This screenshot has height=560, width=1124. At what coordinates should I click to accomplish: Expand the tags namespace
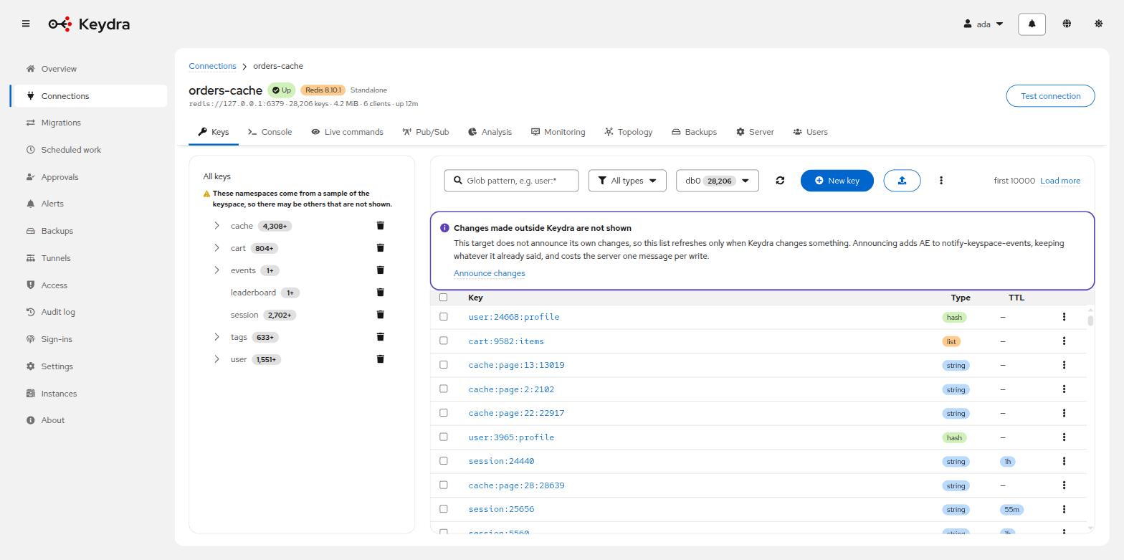point(216,337)
